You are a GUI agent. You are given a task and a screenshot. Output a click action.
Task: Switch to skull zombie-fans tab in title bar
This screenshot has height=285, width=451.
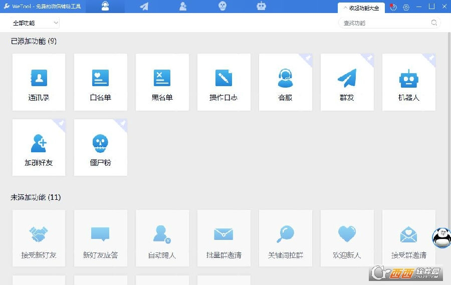click(222, 6)
